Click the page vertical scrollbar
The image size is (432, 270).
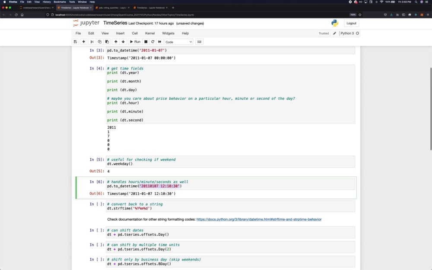431,109
